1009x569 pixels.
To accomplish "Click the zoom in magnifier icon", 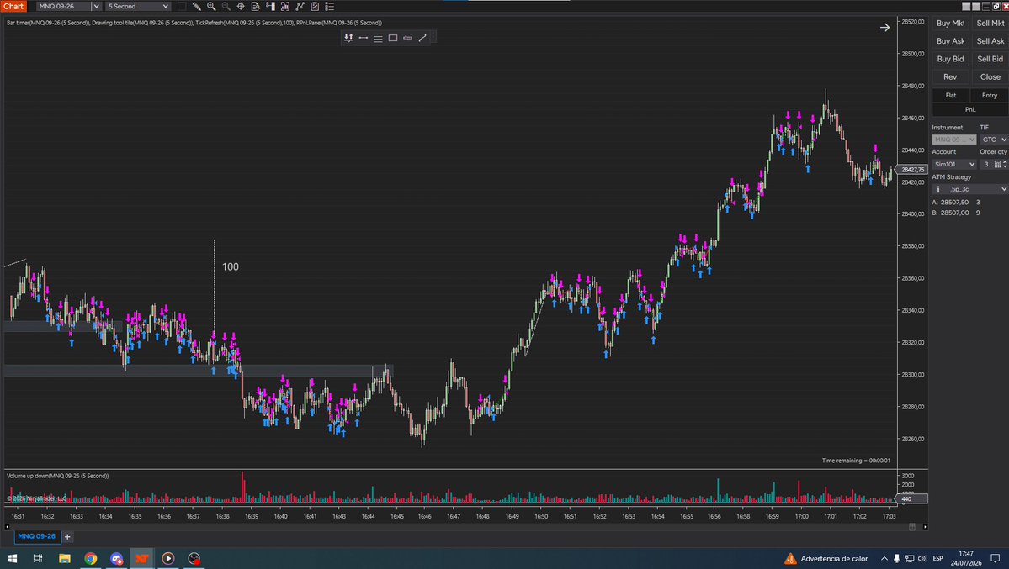I will tap(211, 7).
